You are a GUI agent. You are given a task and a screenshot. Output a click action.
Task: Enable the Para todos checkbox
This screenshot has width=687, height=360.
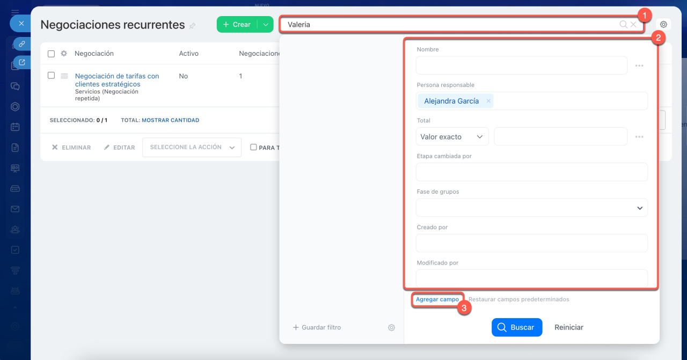click(253, 148)
